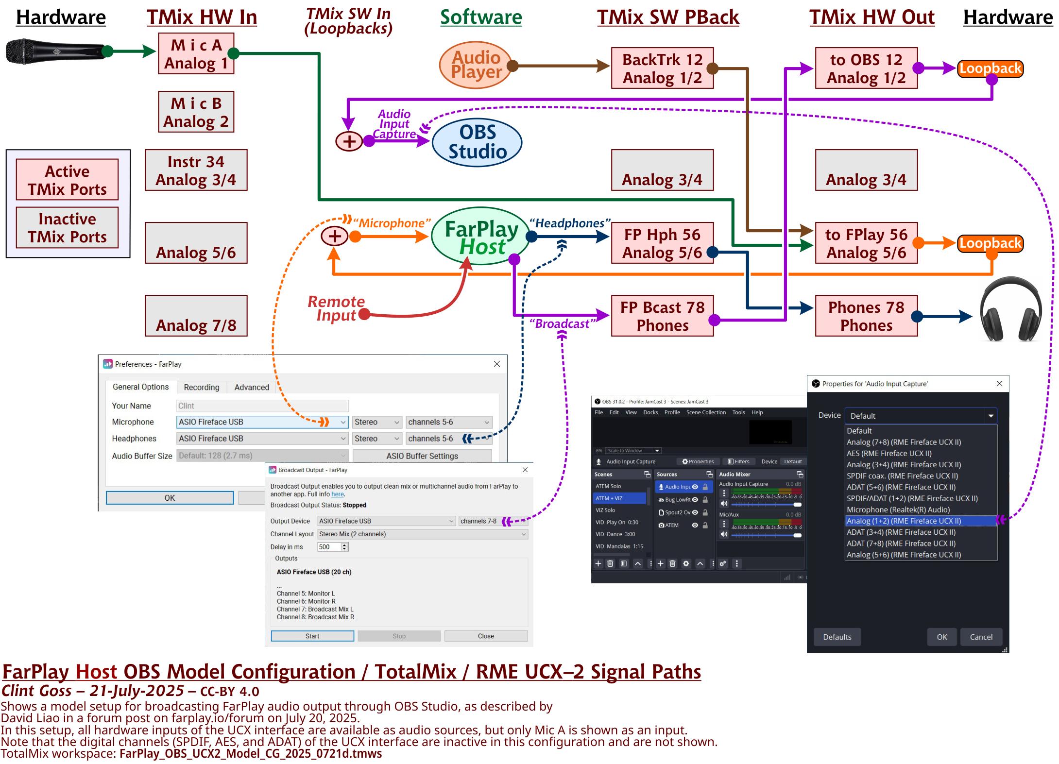Select General Options tab in Preferences

pyautogui.click(x=141, y=387)
